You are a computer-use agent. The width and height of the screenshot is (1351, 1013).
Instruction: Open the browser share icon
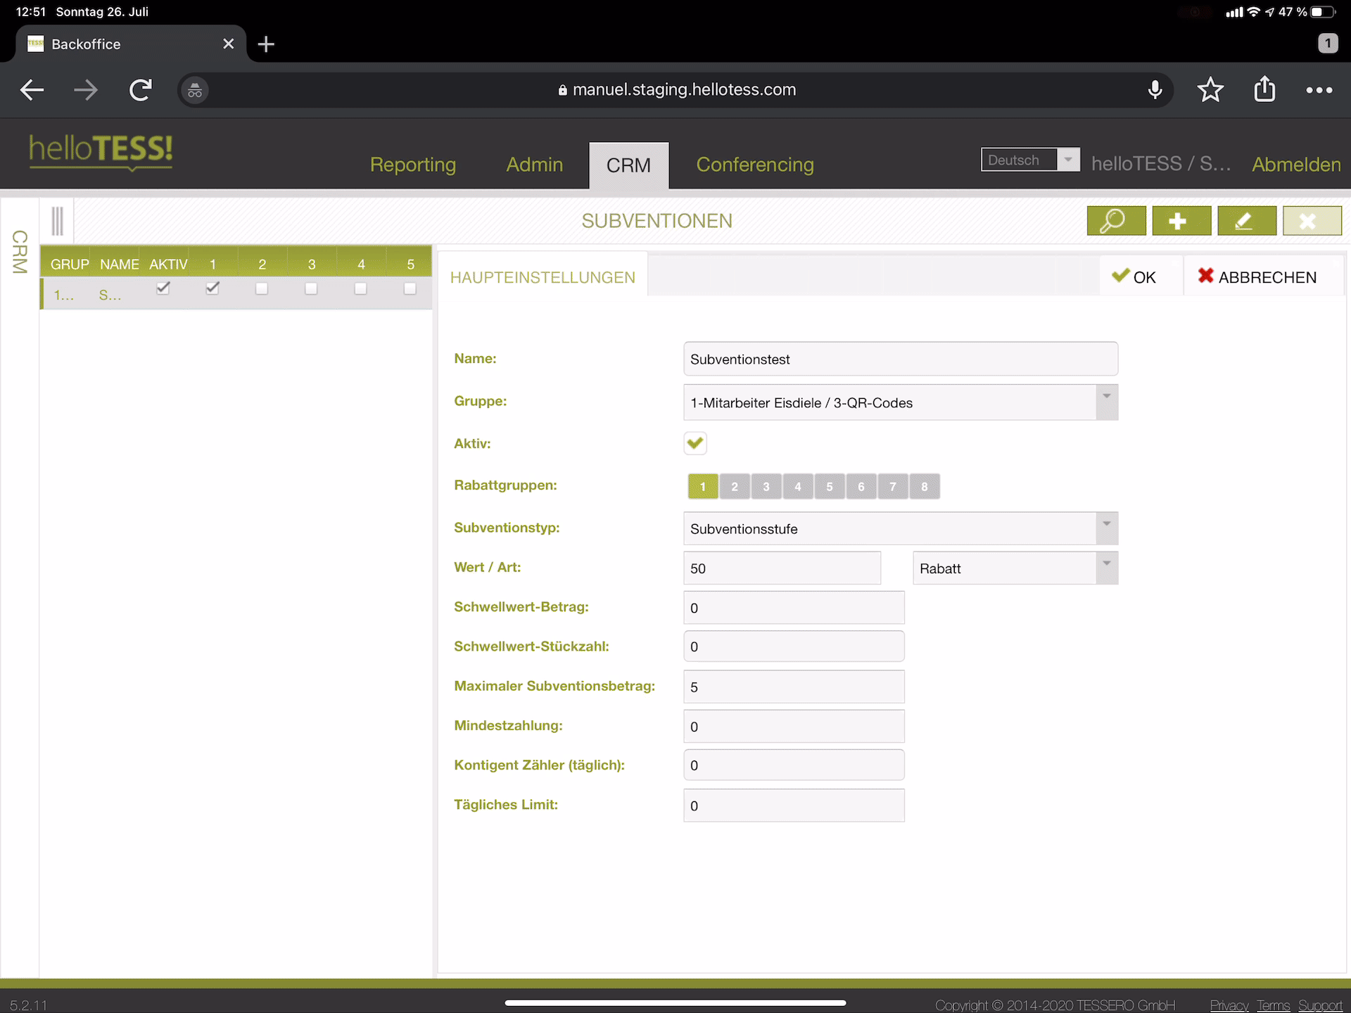1264,90
